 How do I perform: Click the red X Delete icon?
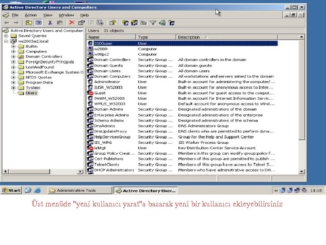(72, 23)
